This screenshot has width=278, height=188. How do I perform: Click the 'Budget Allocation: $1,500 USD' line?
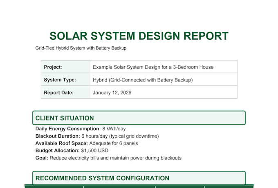click(x=72, y=150)
